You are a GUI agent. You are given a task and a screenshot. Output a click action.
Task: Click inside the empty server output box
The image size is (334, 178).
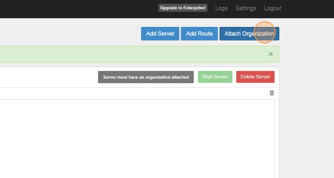[x=137, y=138]
